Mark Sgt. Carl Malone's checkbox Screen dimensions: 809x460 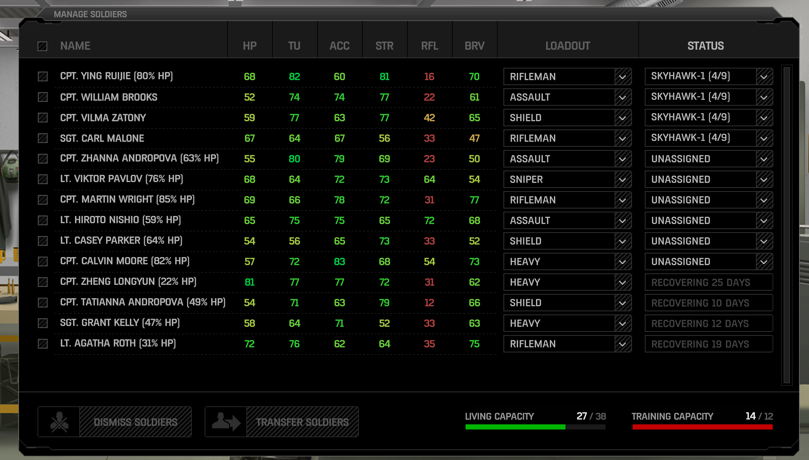(x=43, y=138)
